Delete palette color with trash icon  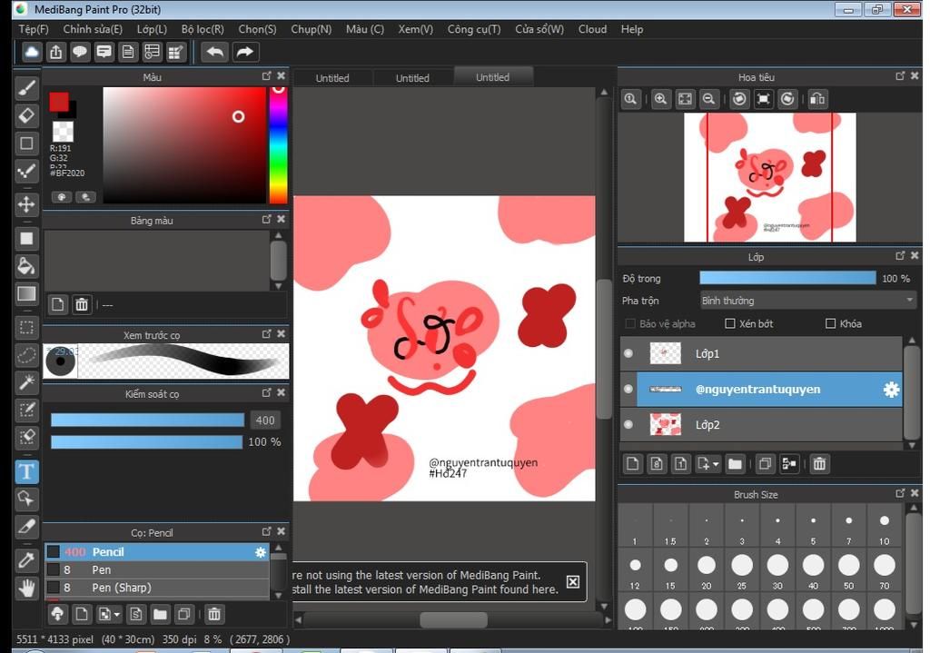click(x=81, y=305)
